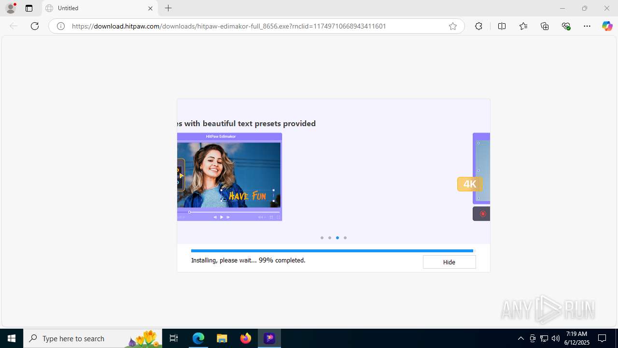Click the 4K badge in slideshow

click(470, 184)
